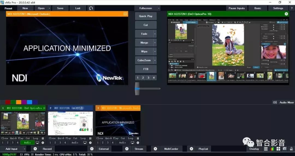The width and height of the screenshot is (295, 156).
Task: Click Save preset button
Action: coord(60,8)
